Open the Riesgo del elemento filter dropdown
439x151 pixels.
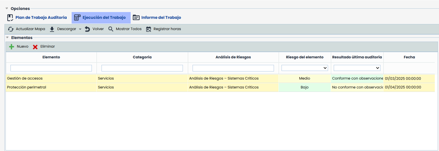[x=304, y=68]
